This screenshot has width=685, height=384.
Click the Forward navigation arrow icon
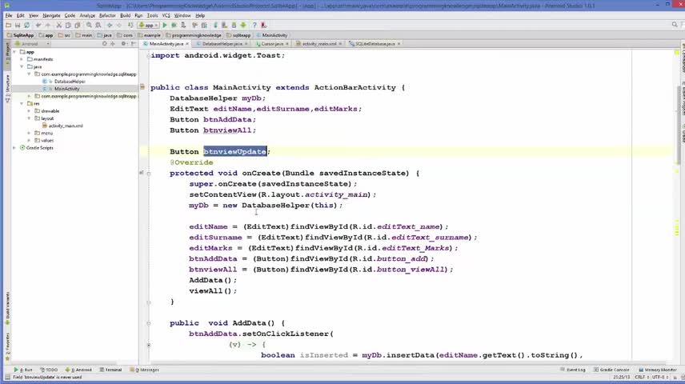pyautogui.click(x=118, y=26)
